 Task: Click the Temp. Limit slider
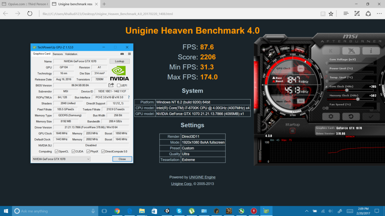(351, 81)
